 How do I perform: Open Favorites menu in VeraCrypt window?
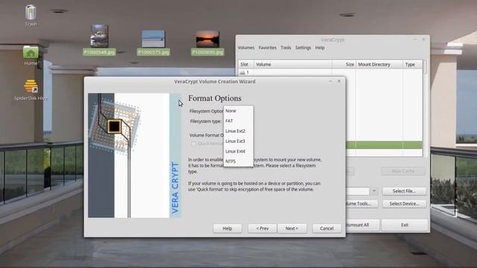(x=268, y=48)
